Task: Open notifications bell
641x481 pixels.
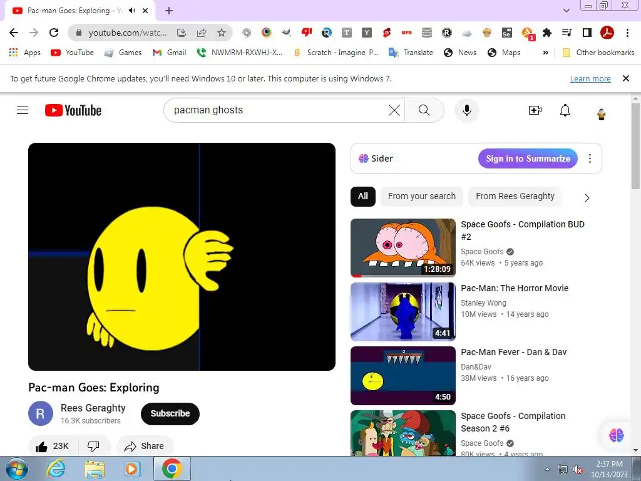Action: point(565,110)
